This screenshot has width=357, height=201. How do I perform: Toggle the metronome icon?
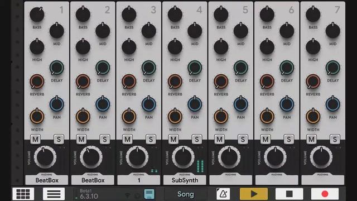click(x=223, y=194)
